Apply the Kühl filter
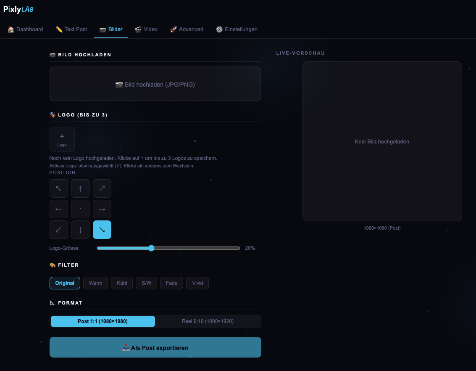476x371 pixels. (122, 283)
